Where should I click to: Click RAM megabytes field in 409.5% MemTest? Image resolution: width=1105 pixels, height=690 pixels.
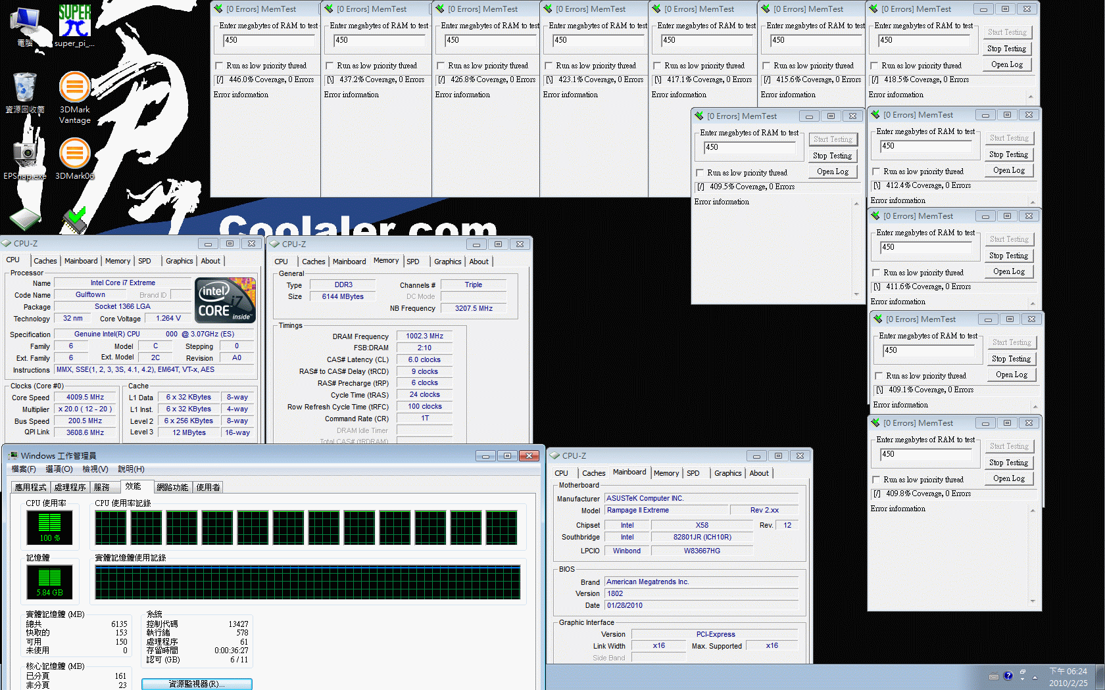(750, 149)
